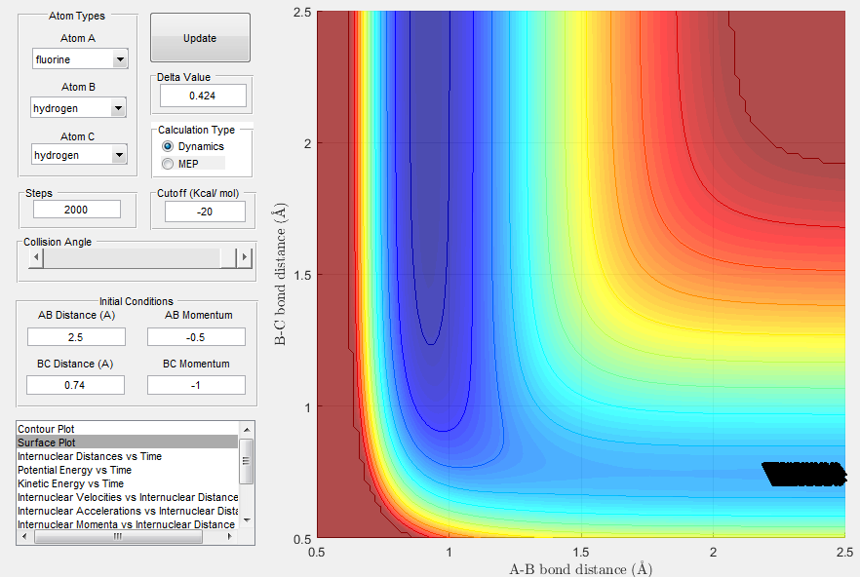Click the list horizontal scroll right arrow
Screen dimensions: 860x577
[230, 537]
